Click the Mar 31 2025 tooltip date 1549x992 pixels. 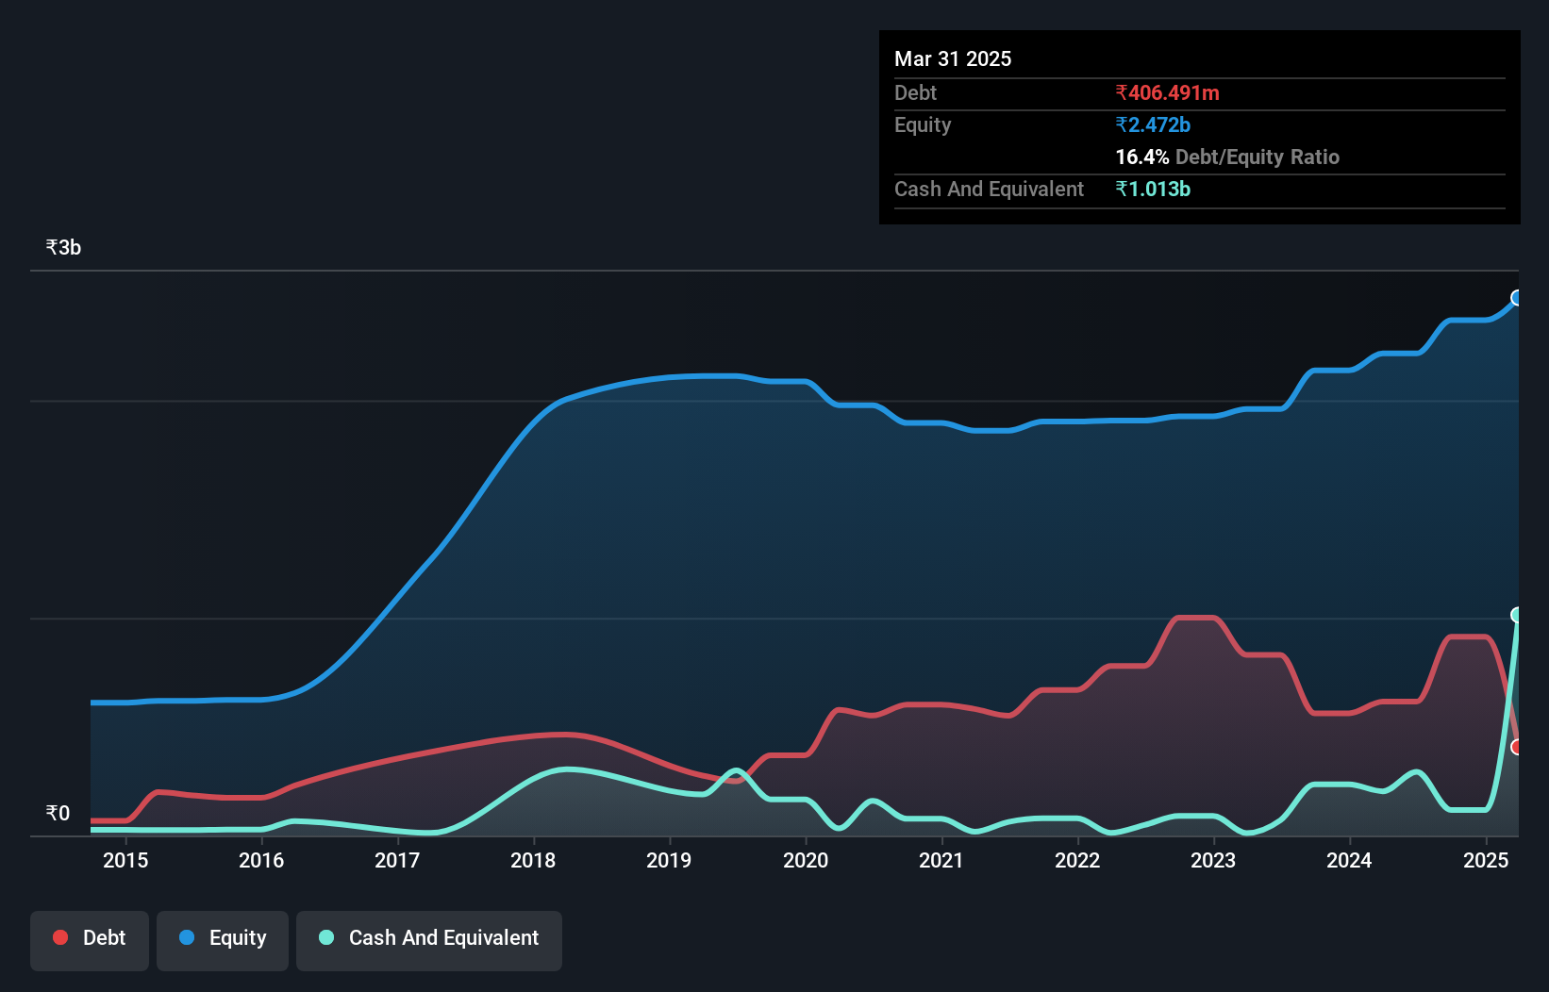click(x=953, y=58)
